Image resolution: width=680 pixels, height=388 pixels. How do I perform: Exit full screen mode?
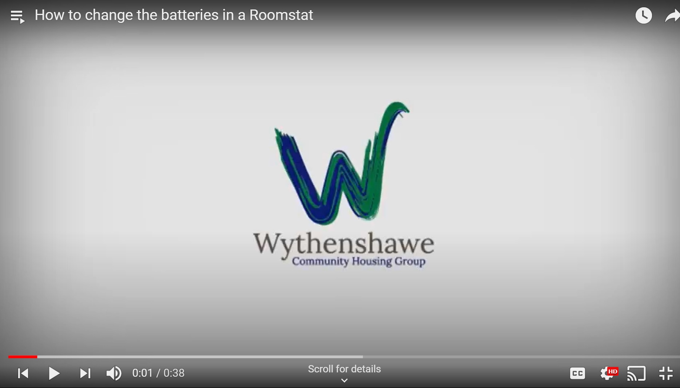666,373
